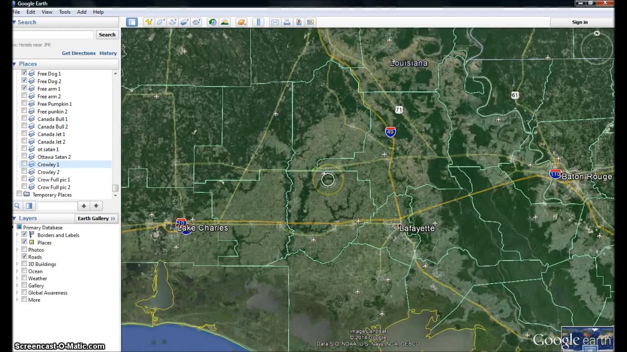Select the Crowley 2 placemark entry

click(48, 172)
